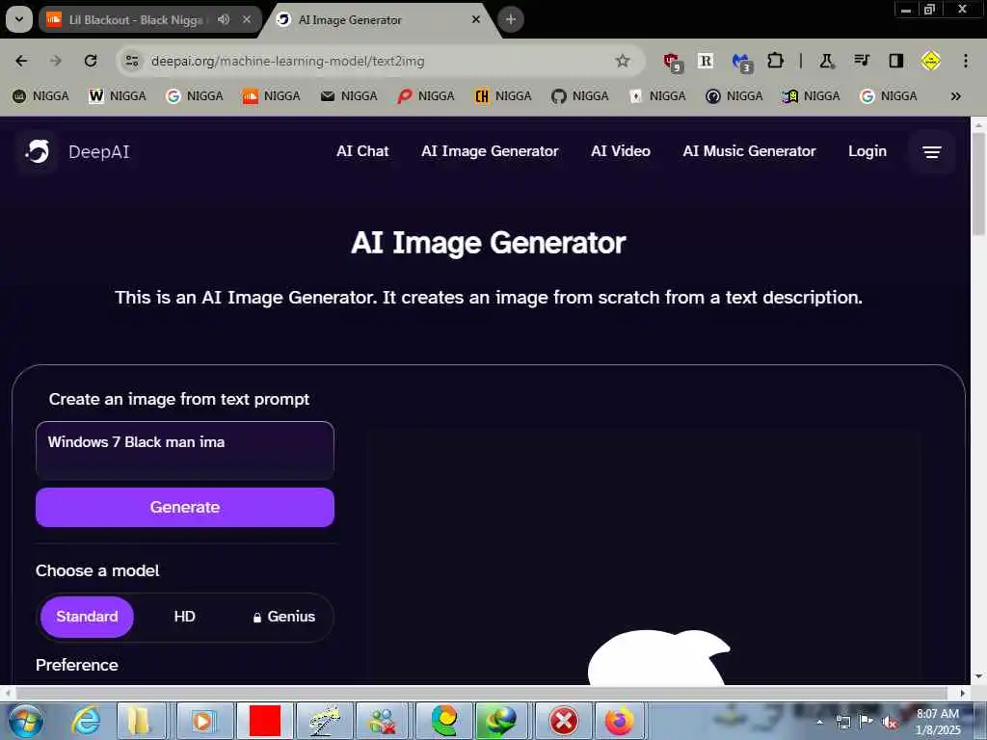Select the HD model
987x740 pixels.
point(184,617)
